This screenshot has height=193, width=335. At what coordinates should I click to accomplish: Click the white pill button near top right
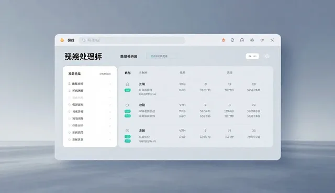coord(252,56)
